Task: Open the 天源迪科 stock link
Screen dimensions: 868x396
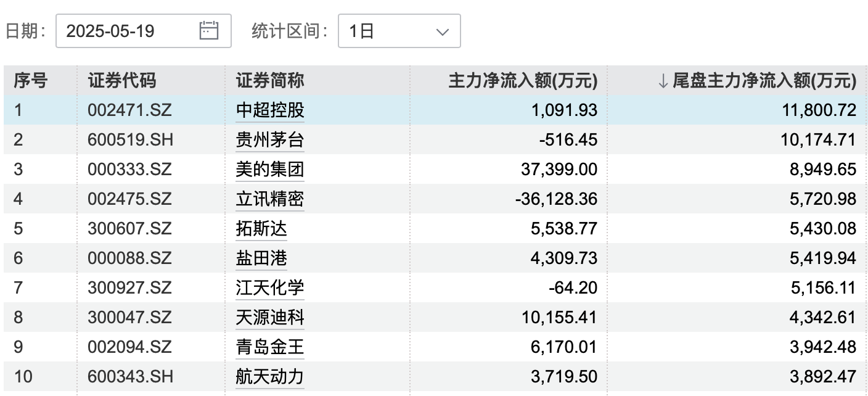Action: tap(270, 318)
